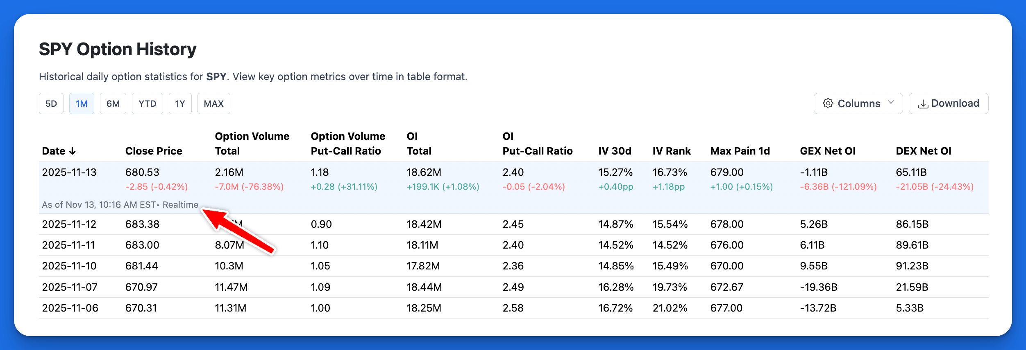
Task: Sort by the IV Rank column header
Action: (672, 151)
